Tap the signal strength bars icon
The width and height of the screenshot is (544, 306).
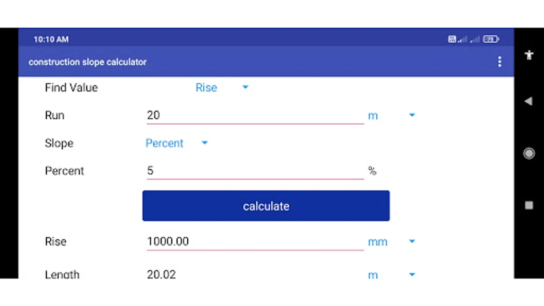(463, 39)
